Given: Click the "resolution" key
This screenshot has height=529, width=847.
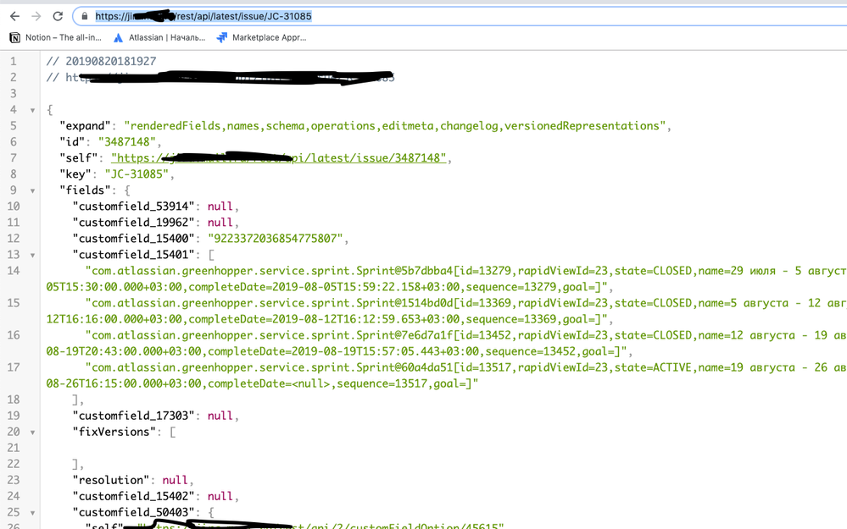Looking at the screenshot, I should point(111,481).
